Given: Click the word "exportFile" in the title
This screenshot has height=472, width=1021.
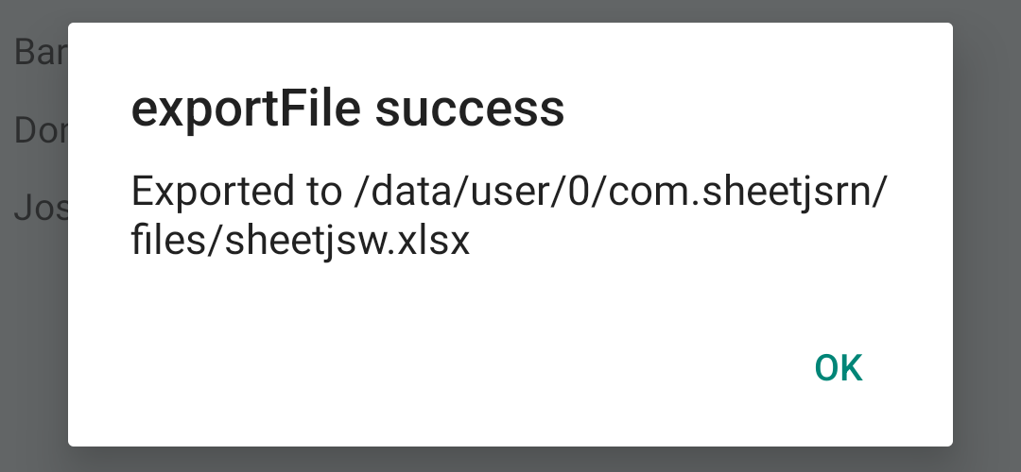Looking at the screenshot, I should [247, 110].
